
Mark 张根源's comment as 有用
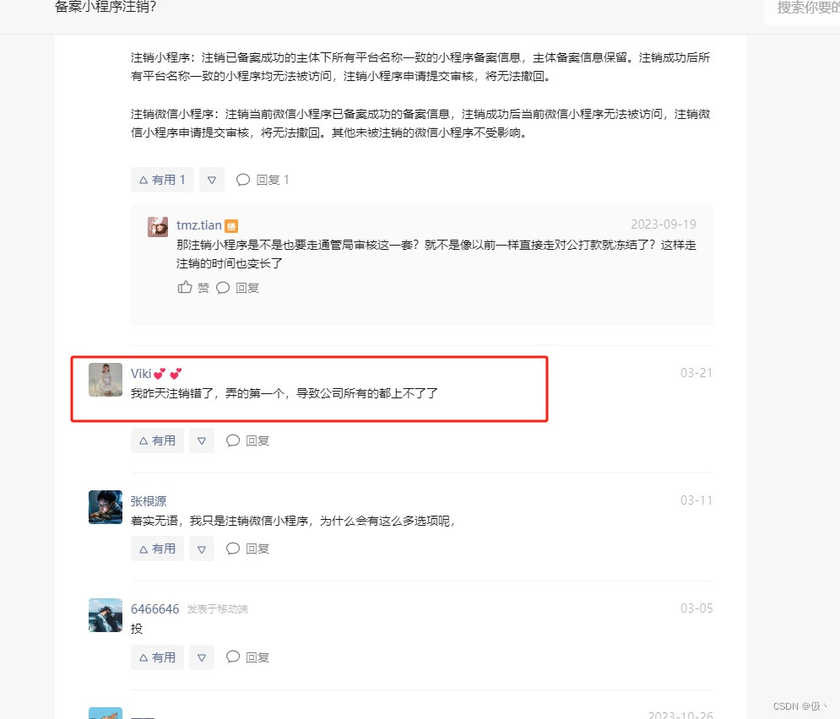click(x=157, y=549)
